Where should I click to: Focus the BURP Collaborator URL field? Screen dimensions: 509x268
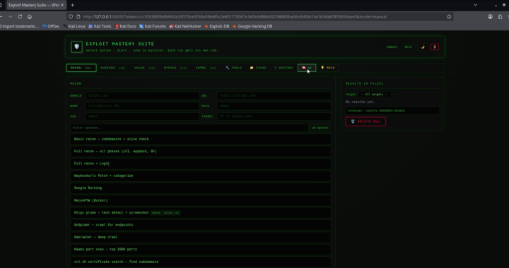[142, 106]
